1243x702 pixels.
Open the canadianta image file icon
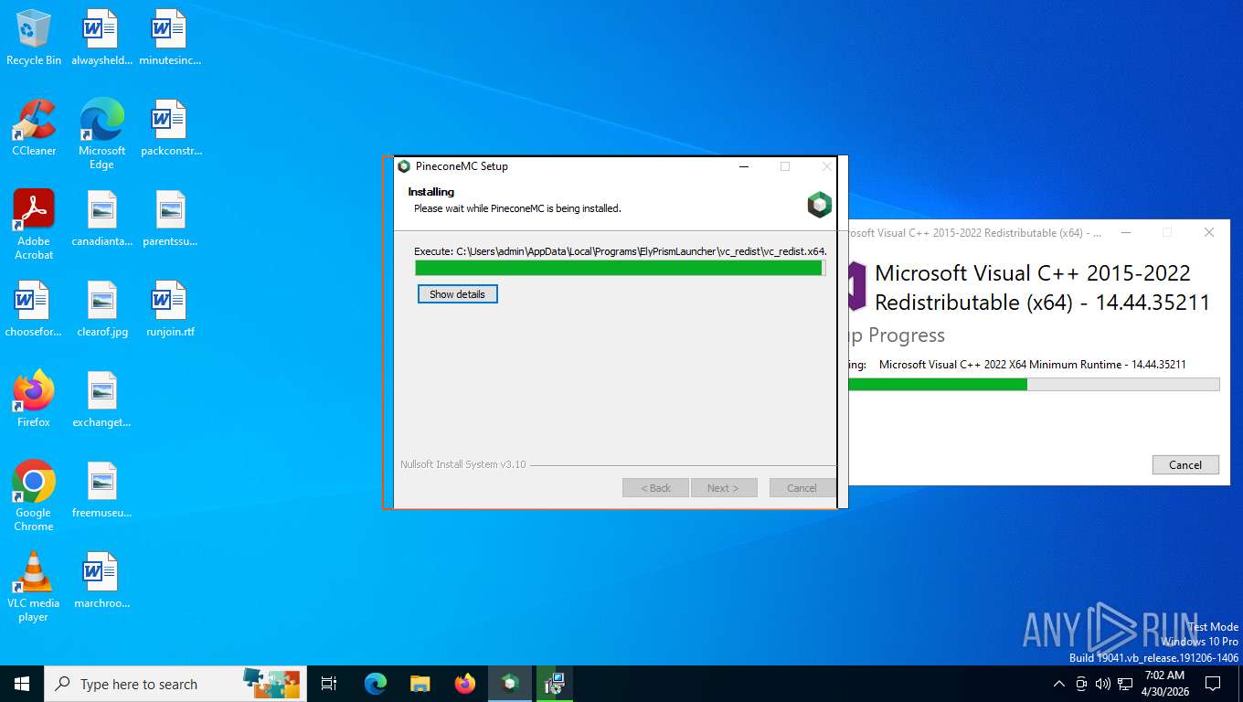(x=101, y=218)
